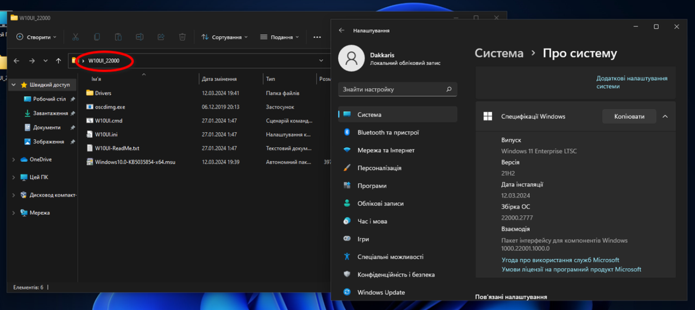Open the Створити (New) dropdown
Image resolution: width=695 pixels, height=310 pixels.
pos(36,37)
